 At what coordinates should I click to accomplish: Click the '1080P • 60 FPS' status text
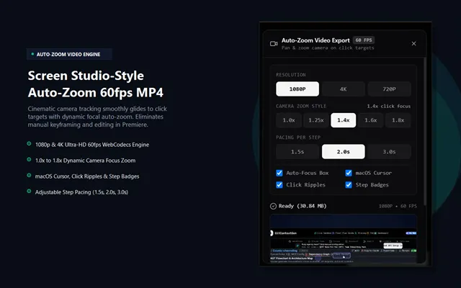[x=398, y=207]
